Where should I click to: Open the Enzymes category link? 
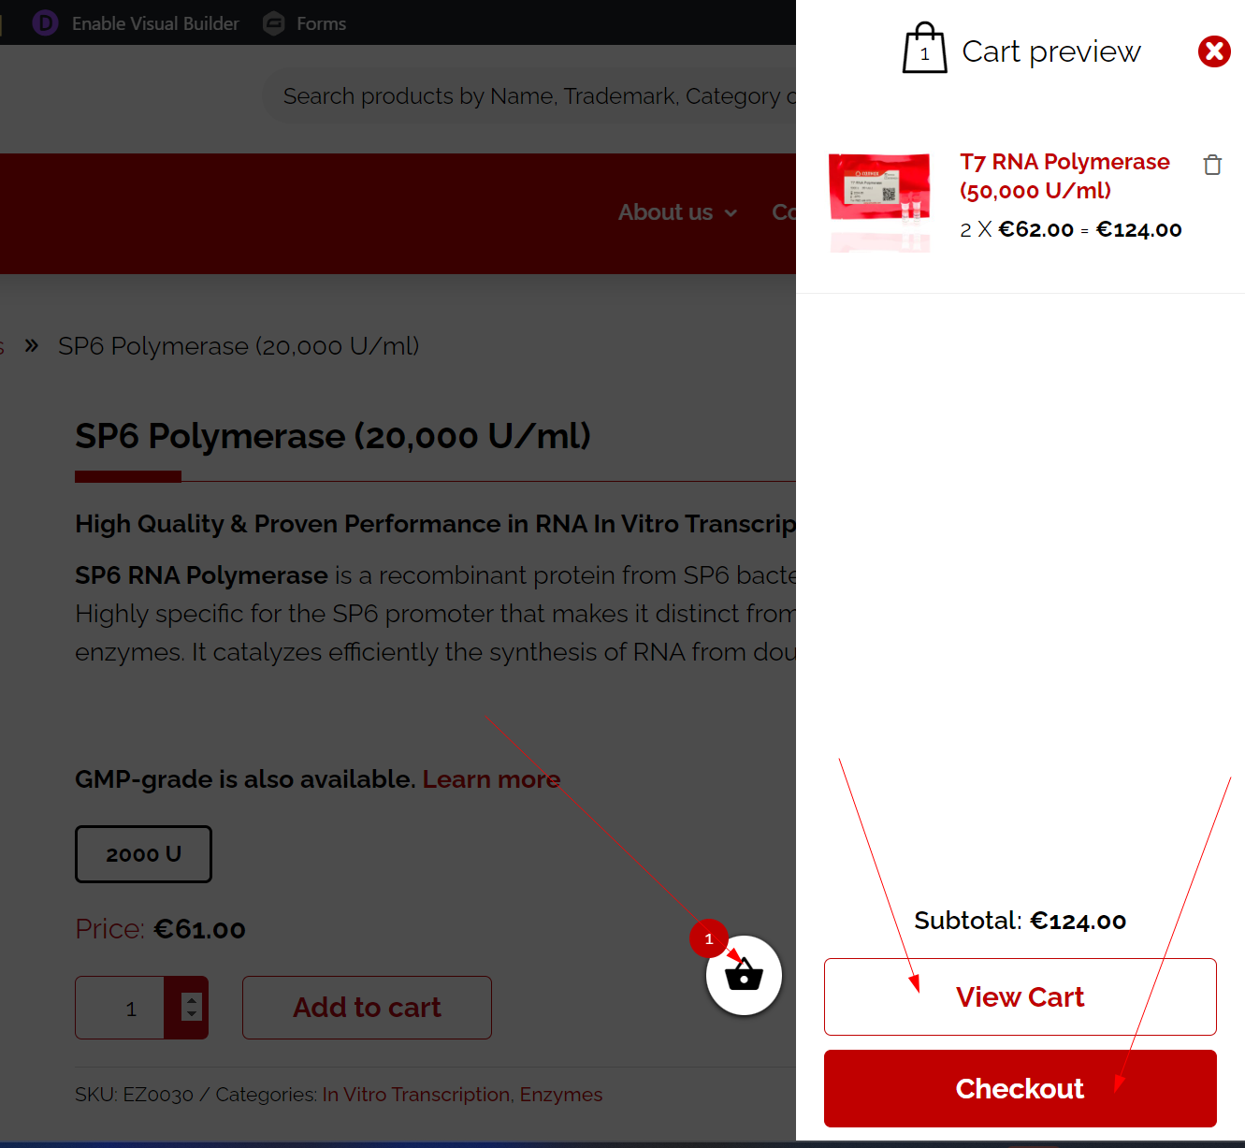561,1094
